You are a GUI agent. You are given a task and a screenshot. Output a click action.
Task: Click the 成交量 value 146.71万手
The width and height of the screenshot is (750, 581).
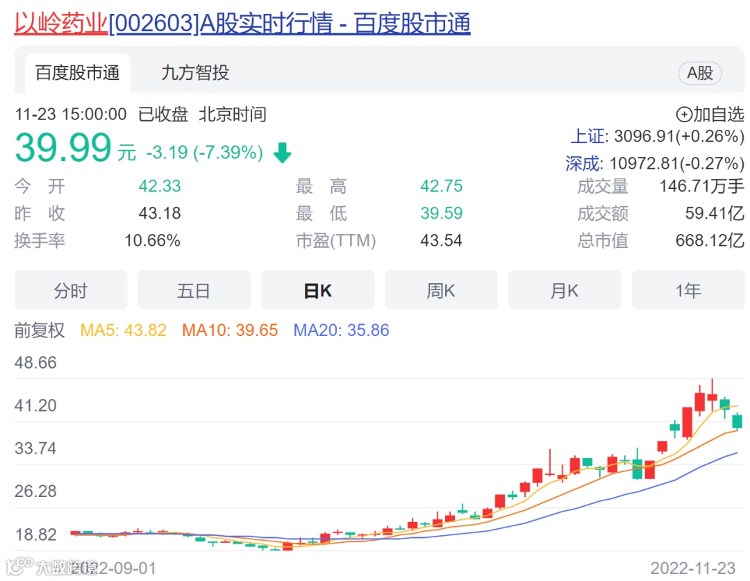coord(701,186)
